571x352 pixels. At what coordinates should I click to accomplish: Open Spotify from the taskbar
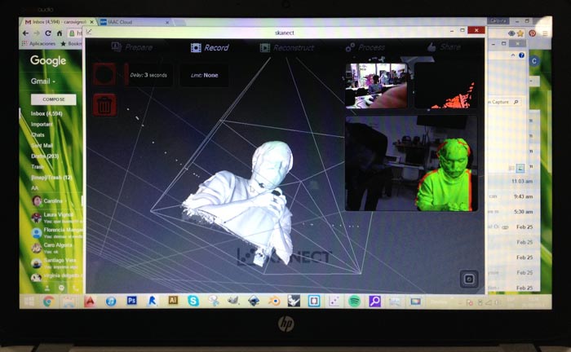[354, 301]
